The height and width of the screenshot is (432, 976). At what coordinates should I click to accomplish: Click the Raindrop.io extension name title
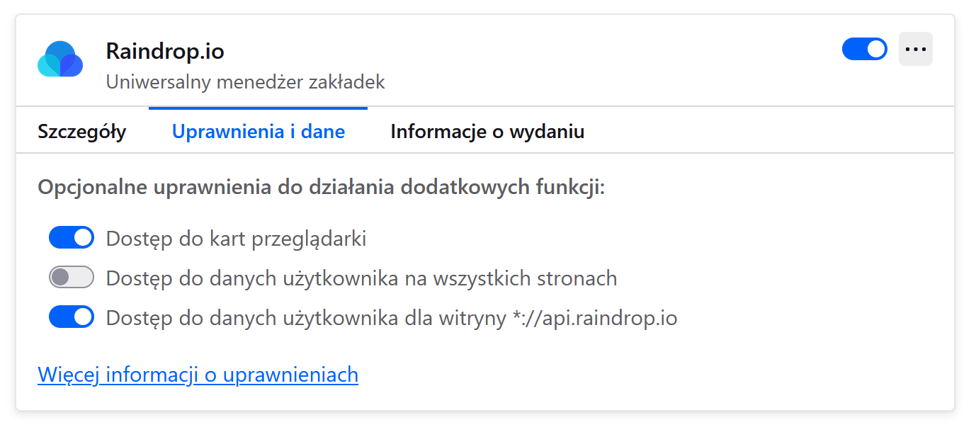pyautogui.click(x=165, y=51)
